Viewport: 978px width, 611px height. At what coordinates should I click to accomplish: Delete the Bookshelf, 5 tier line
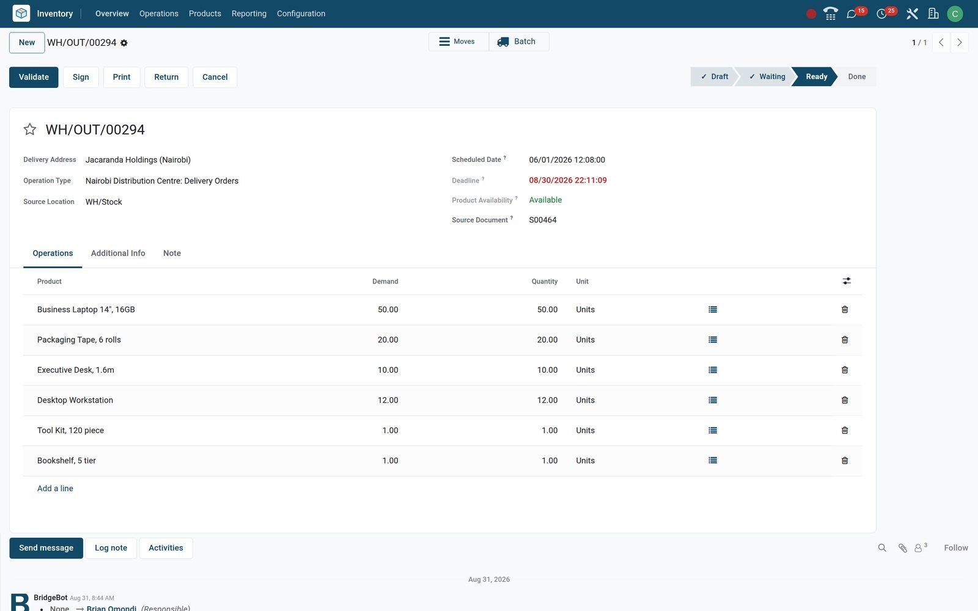tap(845, 461)
